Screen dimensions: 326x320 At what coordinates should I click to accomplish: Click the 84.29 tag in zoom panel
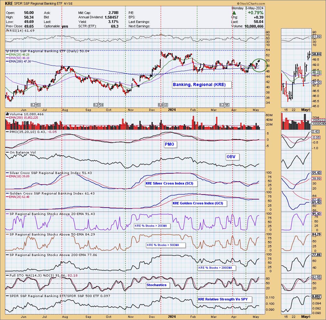coord(316,234)
